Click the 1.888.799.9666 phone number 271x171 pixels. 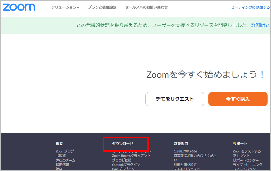click(185, 151)
